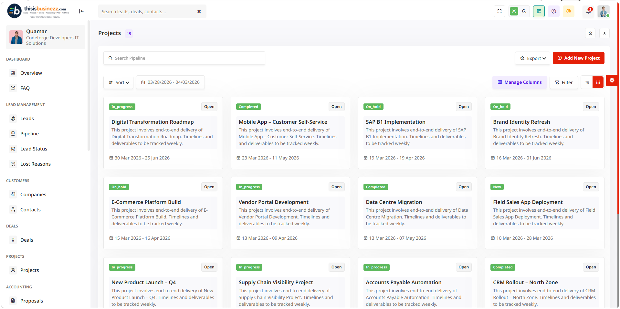Click date text 30 Mar 2026 - 25 Jun 2026
This screenshot has width=620, height=309.
pos(142,158)
